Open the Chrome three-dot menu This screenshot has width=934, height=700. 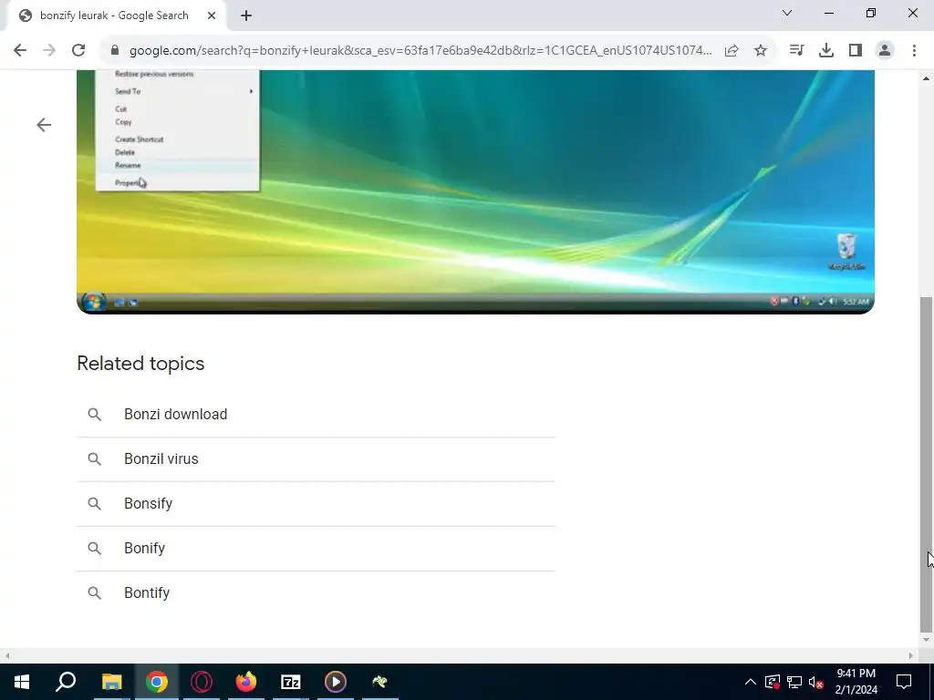914,51
